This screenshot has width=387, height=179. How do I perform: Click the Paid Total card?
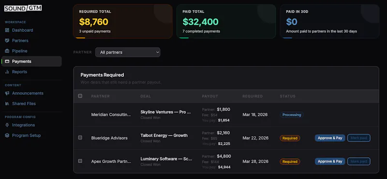click(226, 21)
